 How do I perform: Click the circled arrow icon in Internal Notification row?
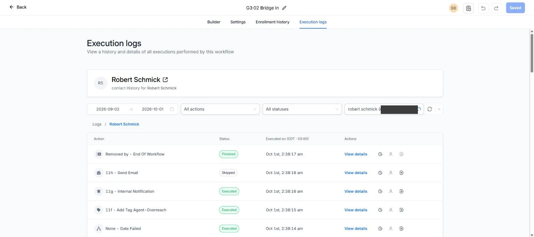[x=401, y=191]
